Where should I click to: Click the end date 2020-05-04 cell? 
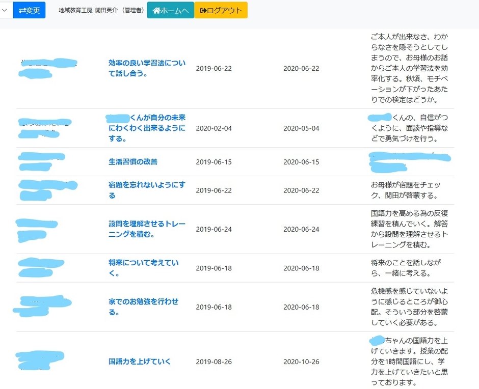(301, 128)
